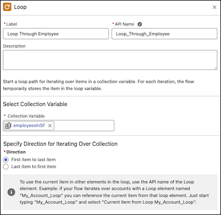Click the API Name field 'Loop_Through_Employee'
221x215 pixels.
164,34
